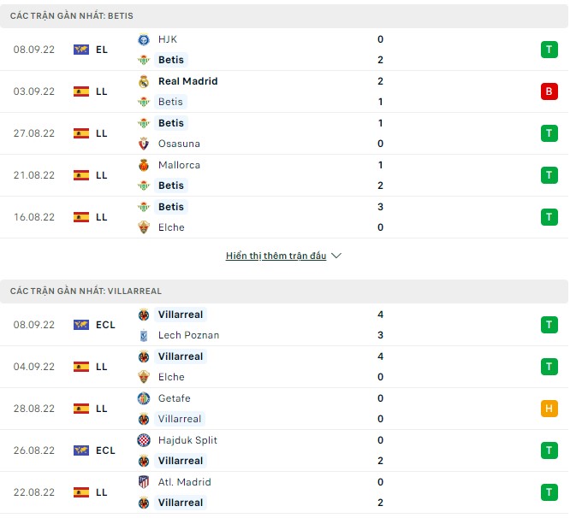Click the Getafe team crest icon
The width and height of the screenshot is (576, 518).
click(143, 398)
